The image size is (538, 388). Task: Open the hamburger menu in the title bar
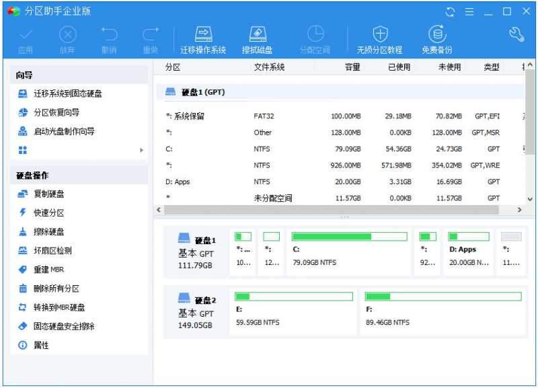(469, 11)
